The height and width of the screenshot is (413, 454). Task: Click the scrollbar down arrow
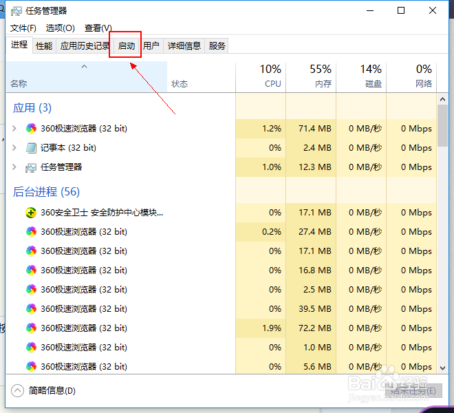click(x=442, y=368)
